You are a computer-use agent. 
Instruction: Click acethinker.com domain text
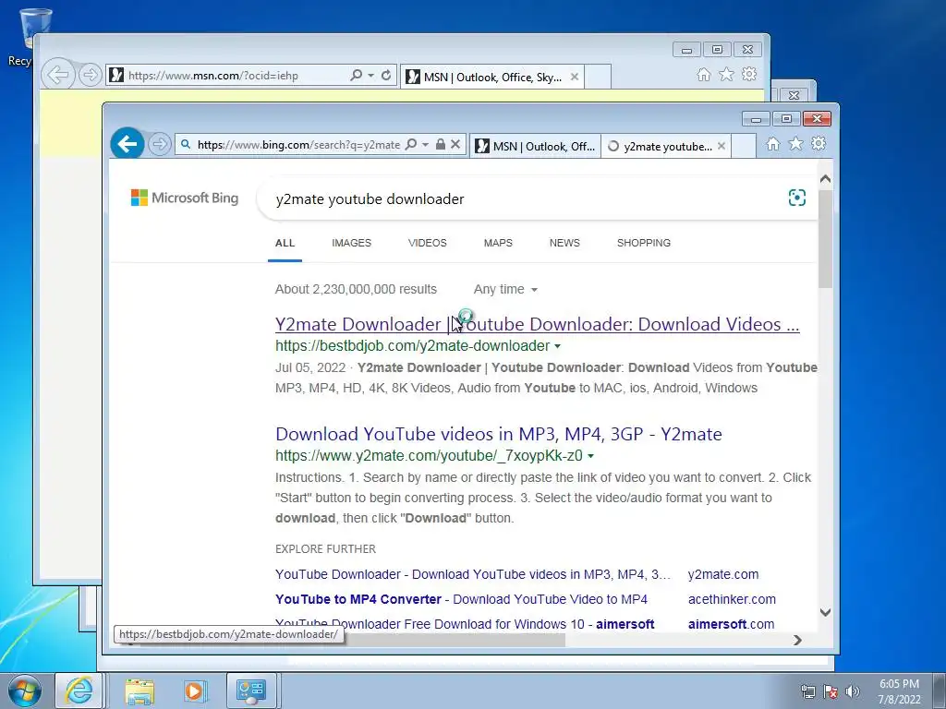point(732,599)
